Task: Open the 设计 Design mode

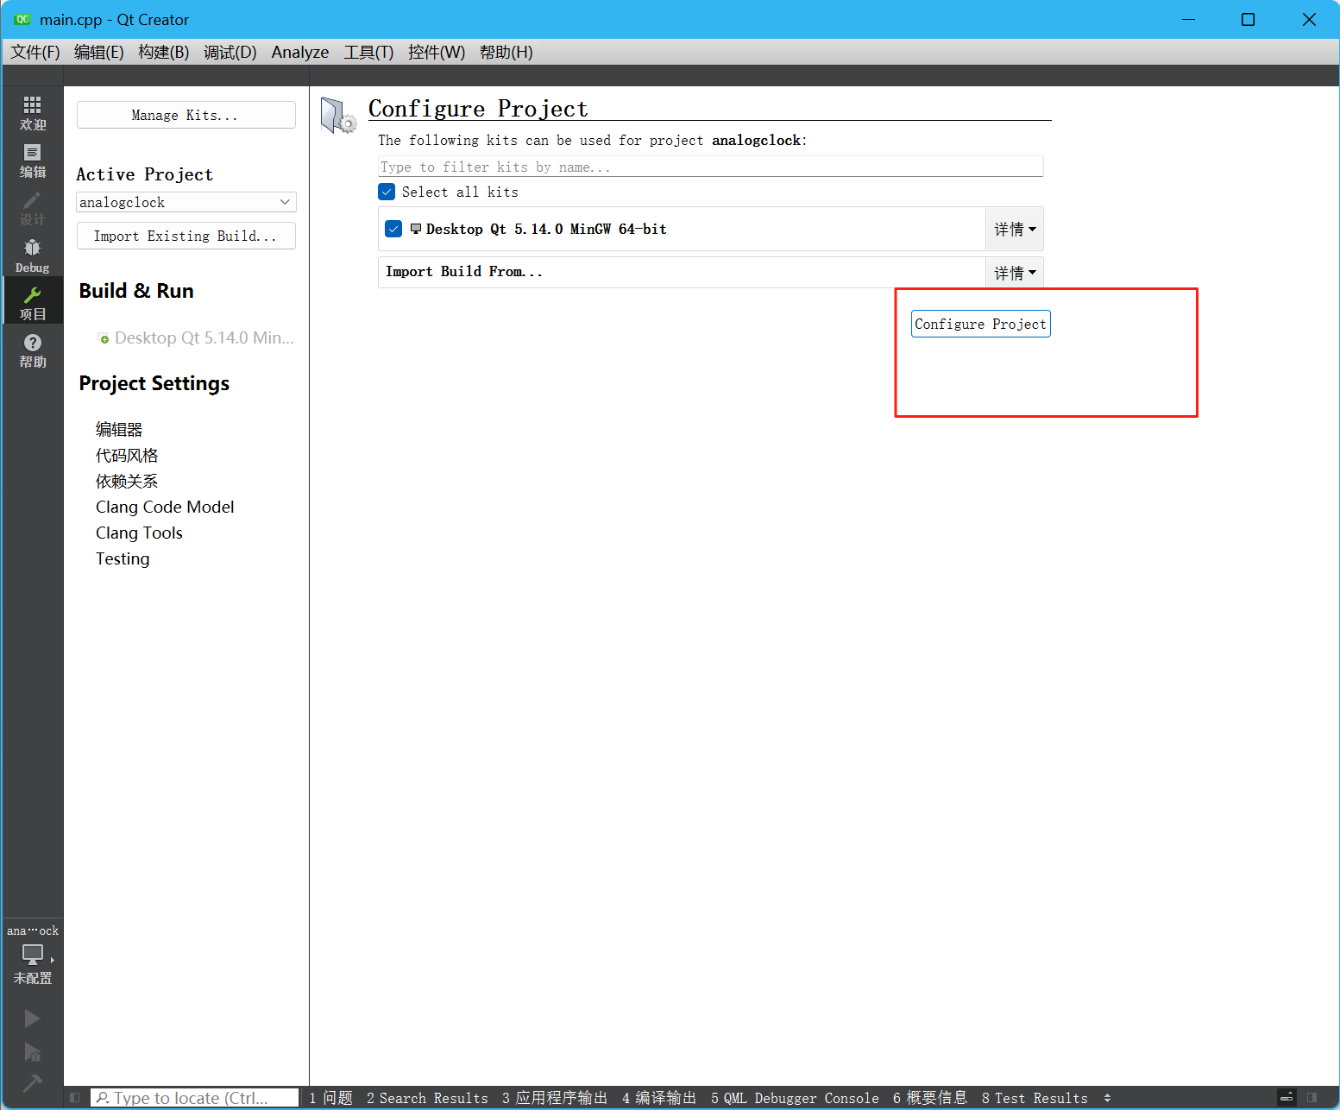Action: (x=32, y=208)
